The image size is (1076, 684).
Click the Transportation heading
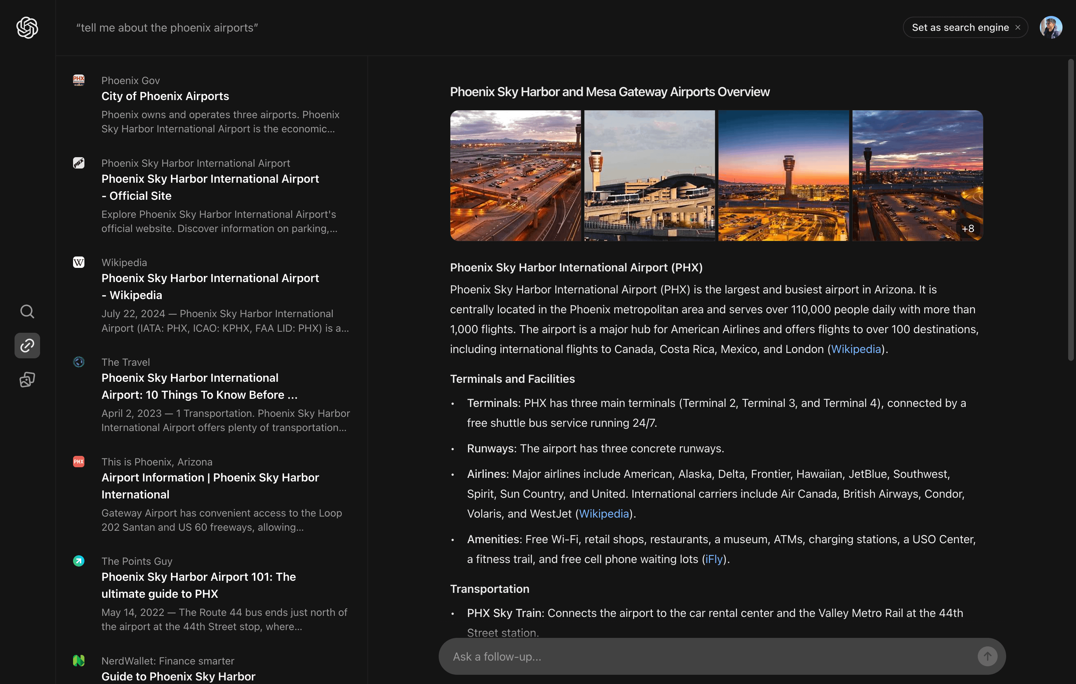click(489, 589)
